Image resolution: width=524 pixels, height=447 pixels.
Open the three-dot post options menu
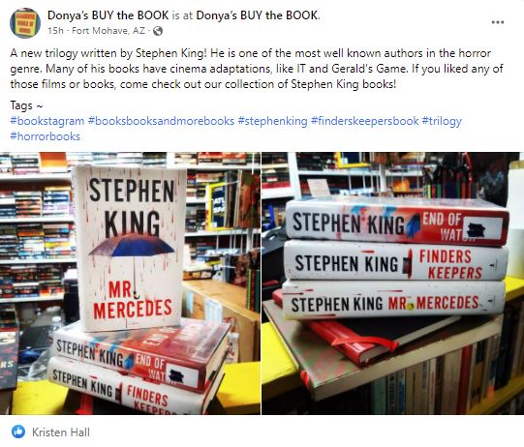click(x=497, y=22)
